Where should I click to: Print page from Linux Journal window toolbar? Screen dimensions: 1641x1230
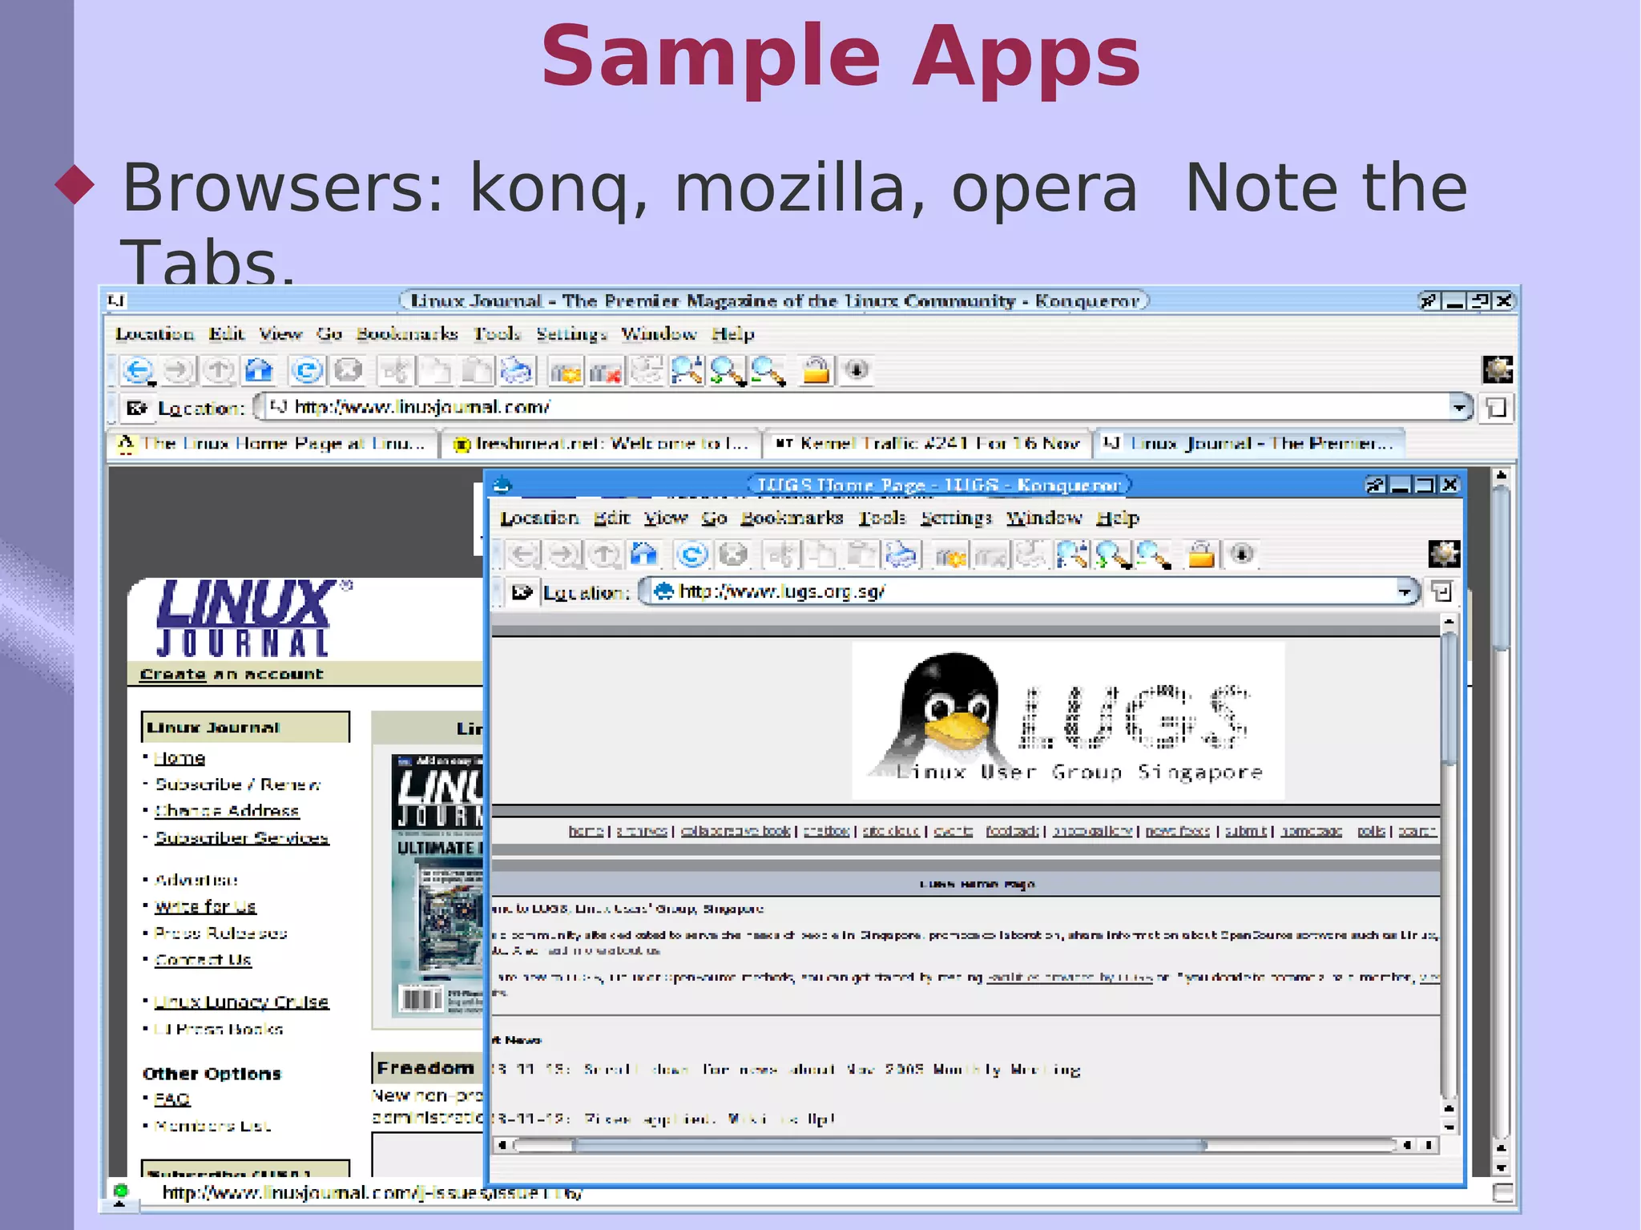point(517,370)
